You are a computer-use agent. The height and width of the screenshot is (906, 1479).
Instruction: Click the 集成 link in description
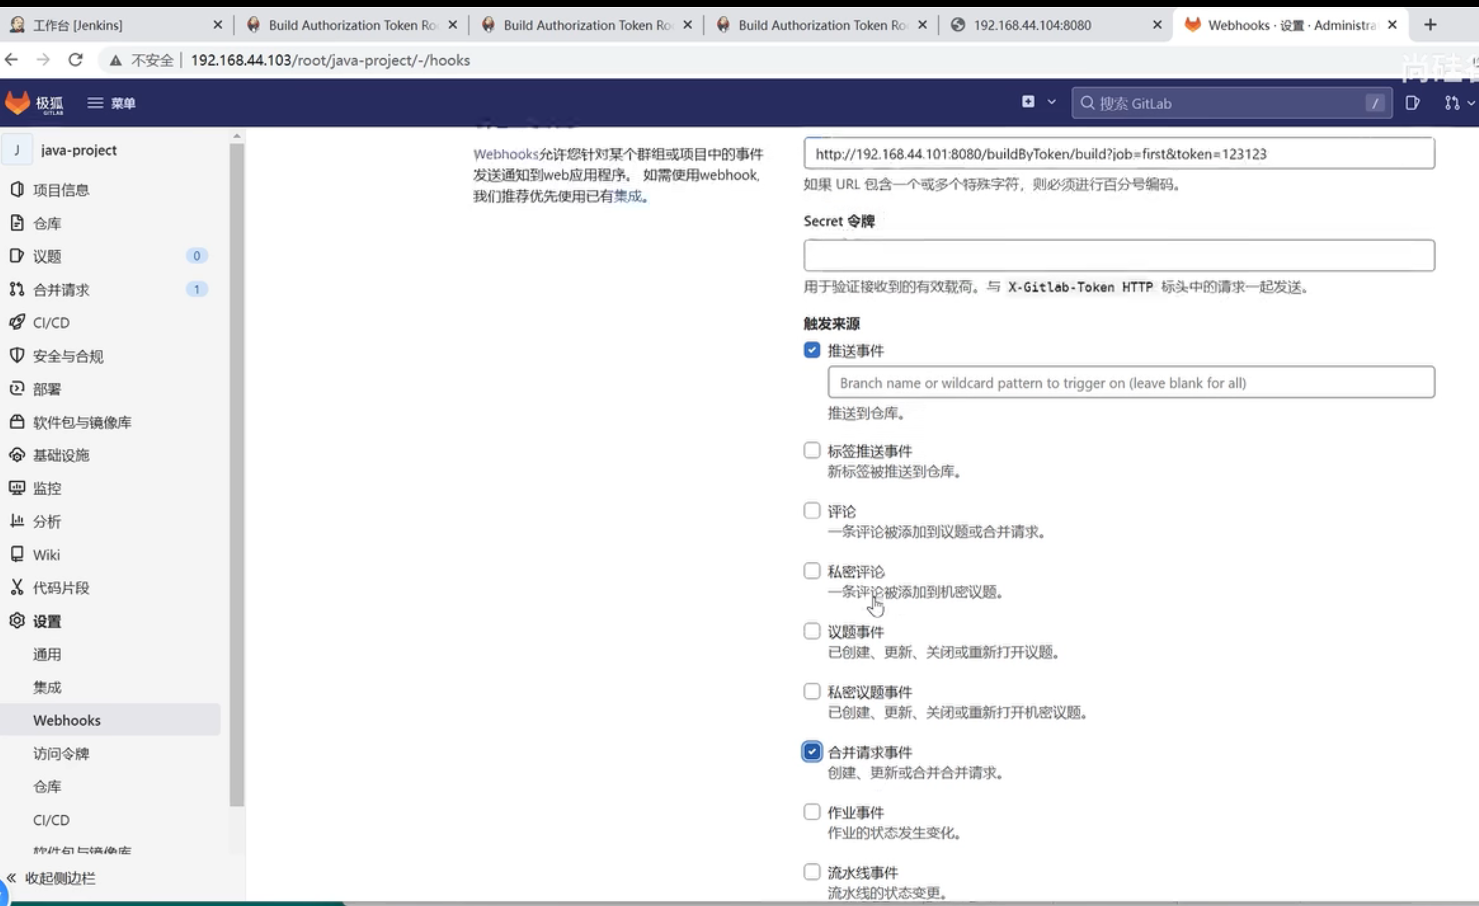point(628,196)
